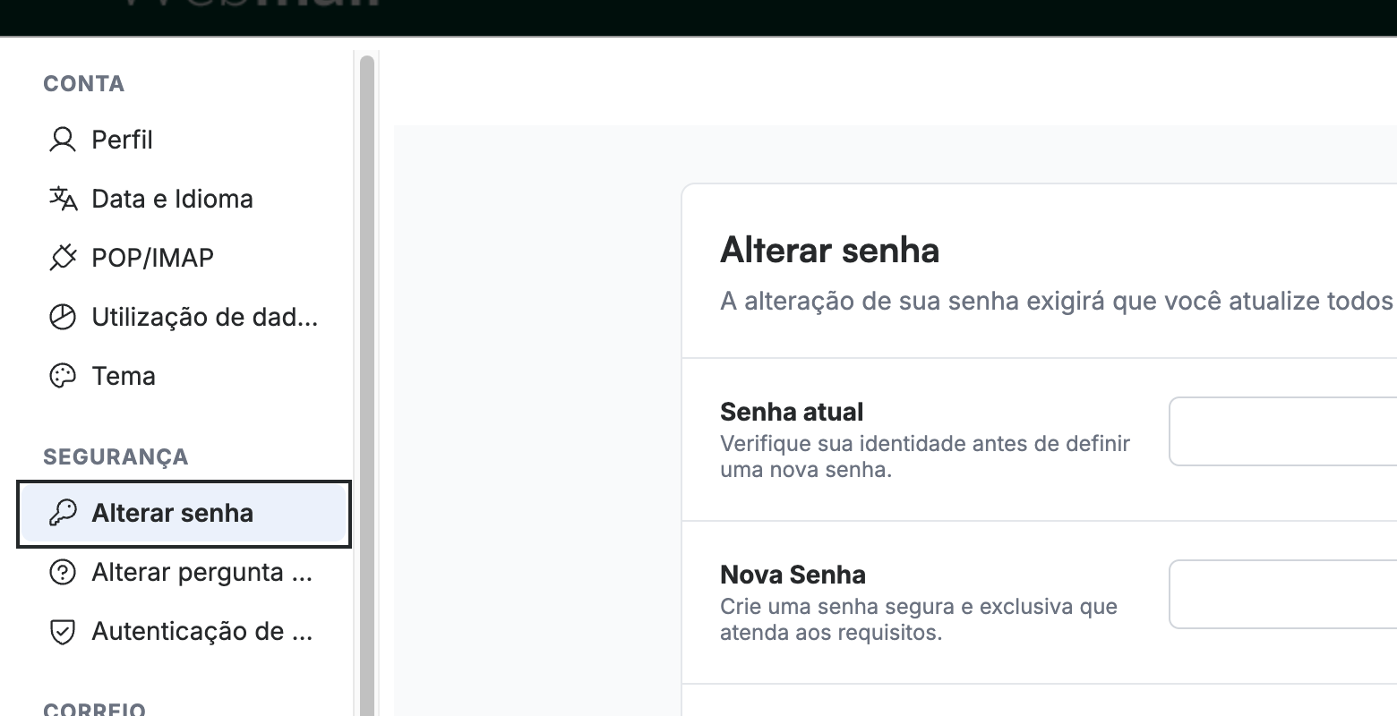Click the Webmail logo in header

(x=251, y=4)
